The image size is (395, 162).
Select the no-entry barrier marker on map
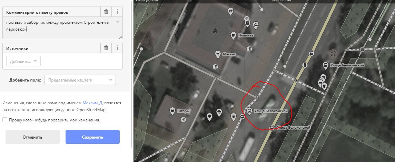pos(242,117)
